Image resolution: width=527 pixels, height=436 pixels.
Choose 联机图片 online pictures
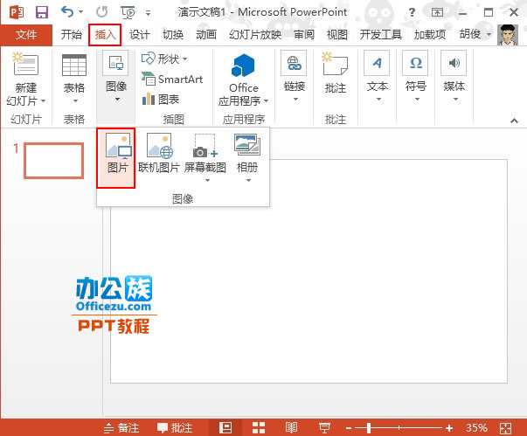click(x=159, y=155)
